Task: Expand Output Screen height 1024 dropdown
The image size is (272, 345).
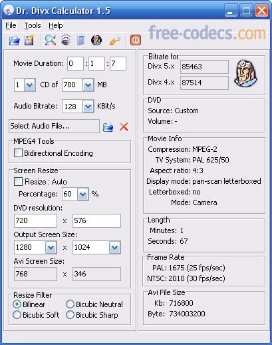Action: (x=115, y=247)
